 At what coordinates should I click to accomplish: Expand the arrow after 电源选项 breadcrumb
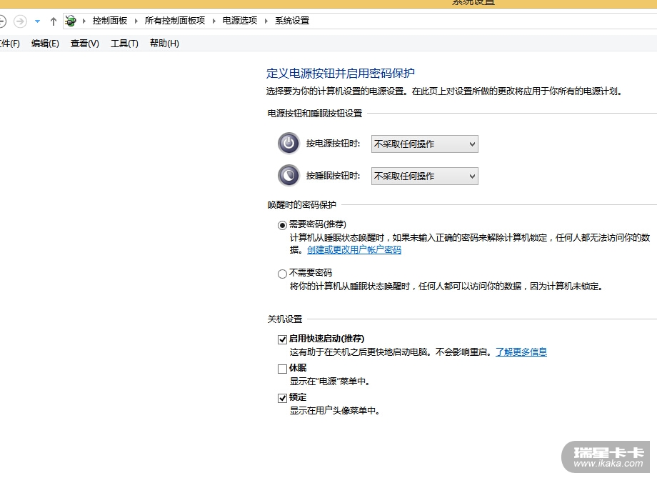(x=266, y=21)
